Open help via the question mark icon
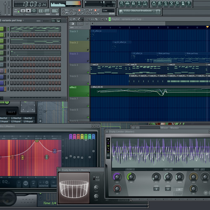210x210 pixels. click(x=189, y=3)
